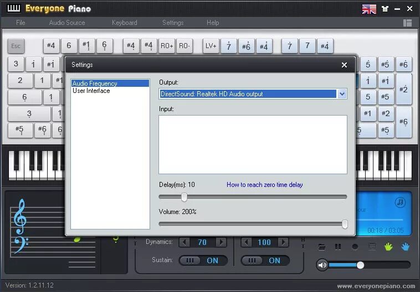Select User Interface in settings list
The width and height of the screenshot is (420, 292).
[x=110, y=91]
